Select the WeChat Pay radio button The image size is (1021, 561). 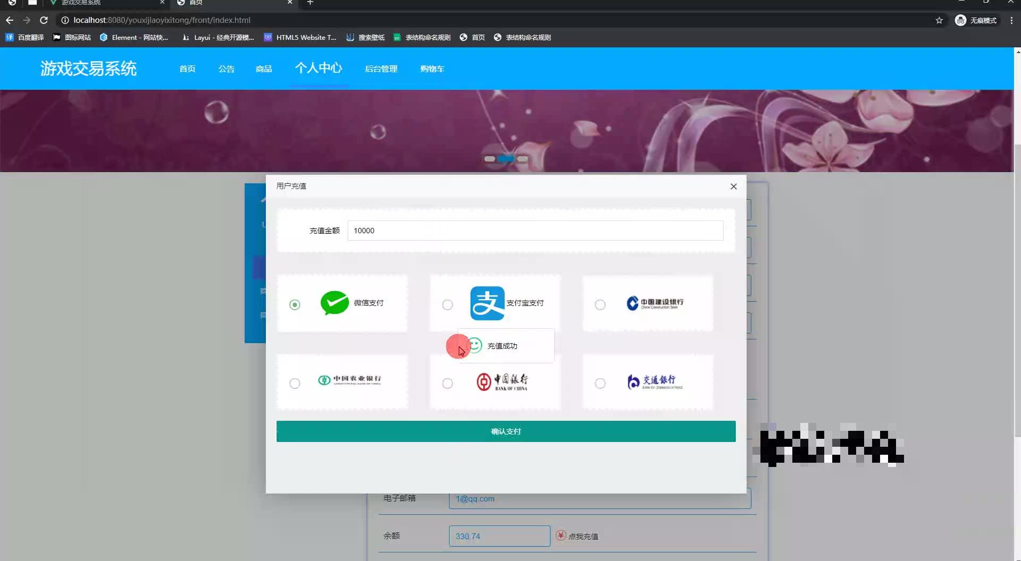(x=295, y=304)
